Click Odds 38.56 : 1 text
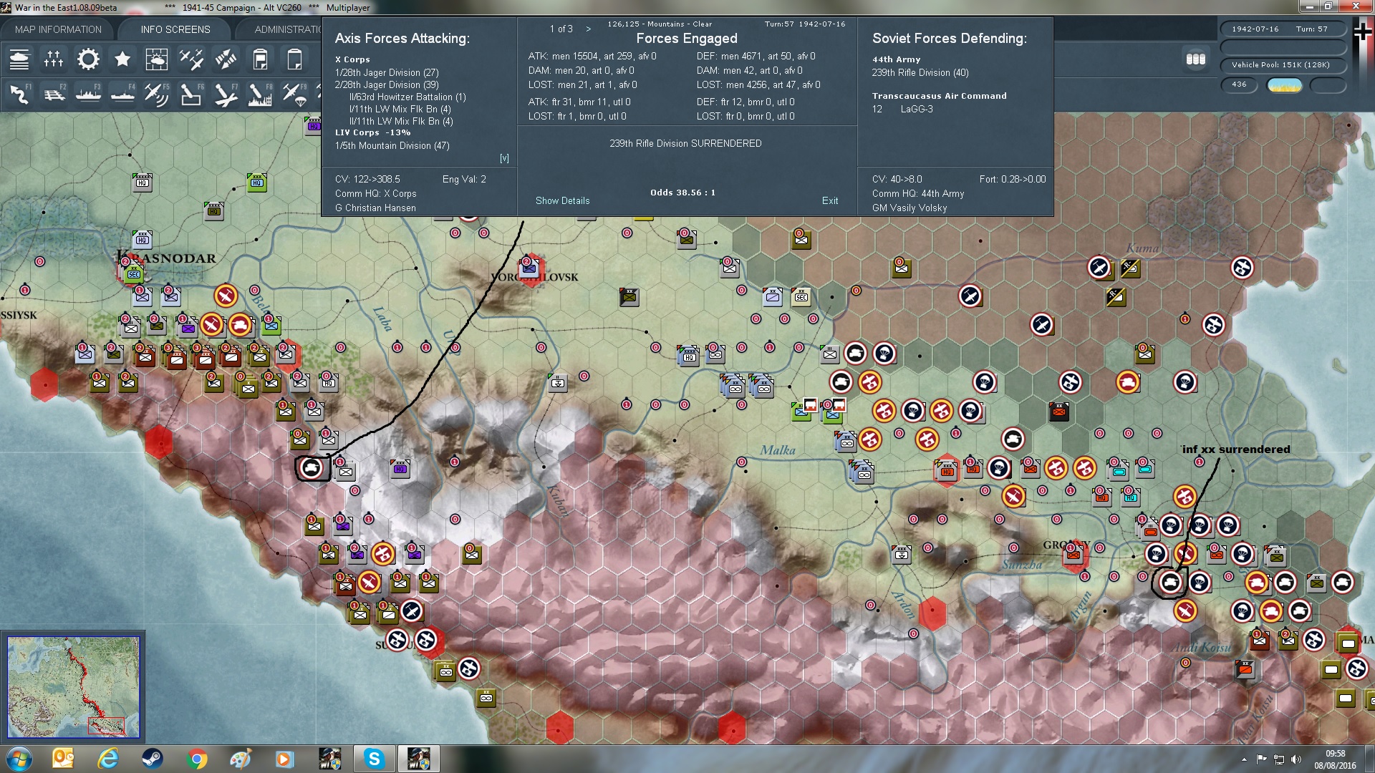Viewport: 1375px width, 773px height. coord(682,193)
